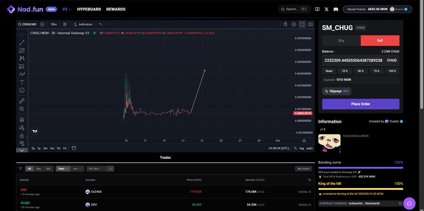The width and height of the screenshot is (424, 211).
Task: Set sell amount to 100 %
Action: coord(393,71)
